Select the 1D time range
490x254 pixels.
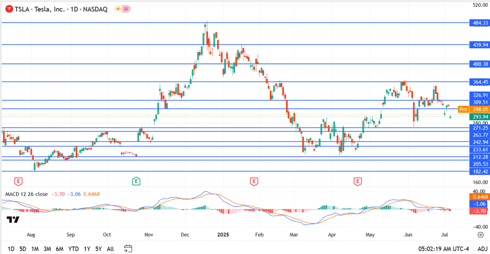[x=11, y=249]
